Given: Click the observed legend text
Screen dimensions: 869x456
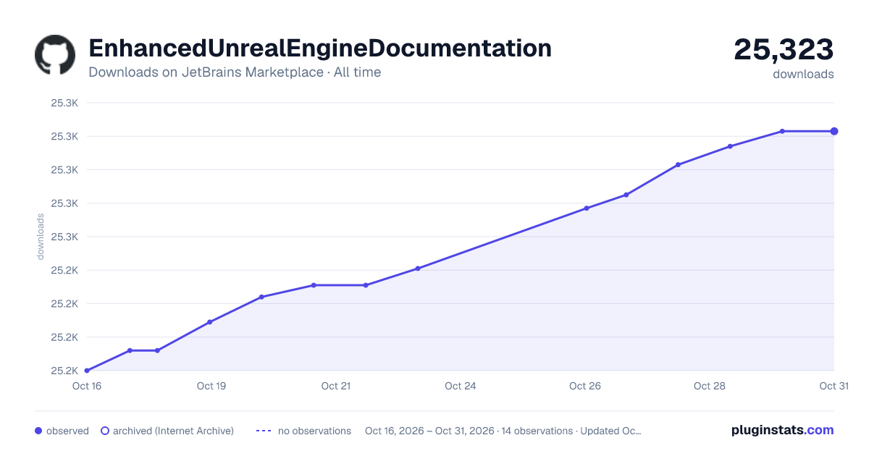Looking at the screenshot, I should (67, 431).
